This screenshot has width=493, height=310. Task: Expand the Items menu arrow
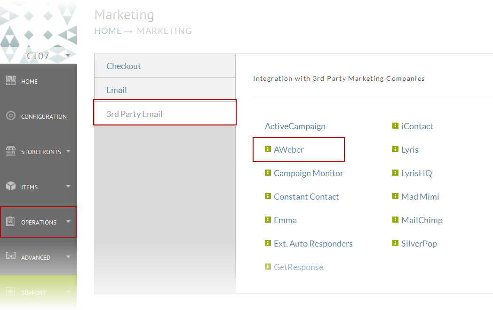pos(68,186)
